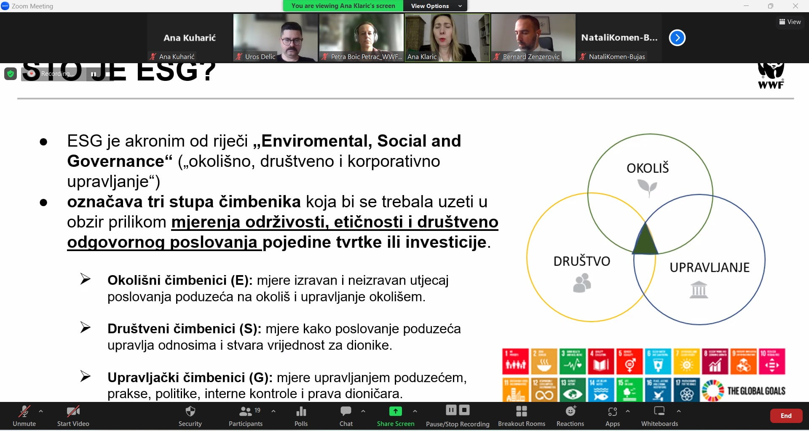Unmute the microphone
Screen dimensions: 809x431
24,415
